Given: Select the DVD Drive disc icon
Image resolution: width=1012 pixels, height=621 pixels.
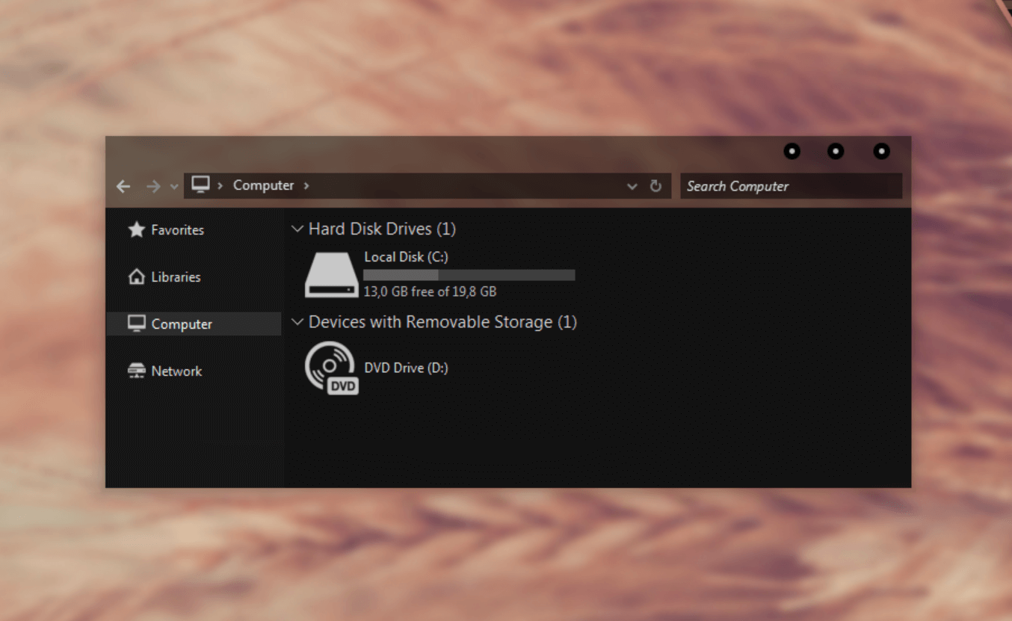Looking at the screenshot, I should pos(331,368).
